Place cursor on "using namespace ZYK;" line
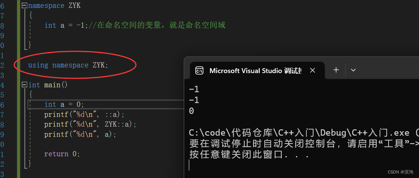Viewport: 419px width, 178px height. [x=68, y=65]
